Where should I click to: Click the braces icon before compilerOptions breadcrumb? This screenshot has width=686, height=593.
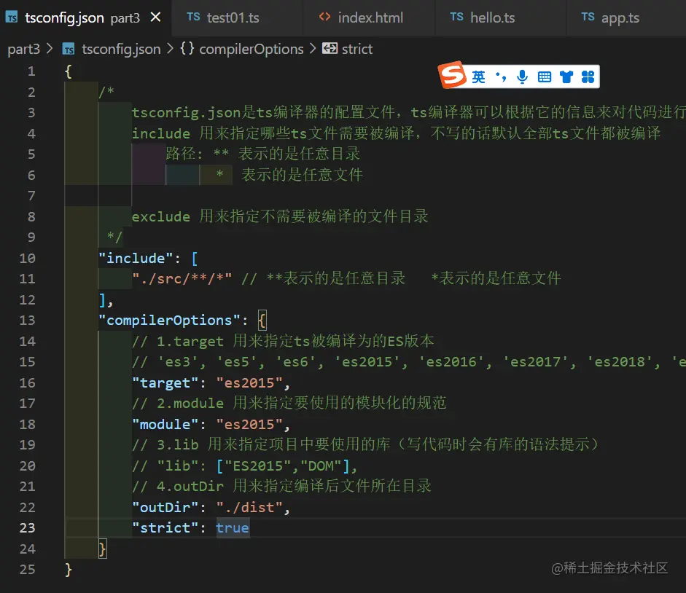[187, 49]
